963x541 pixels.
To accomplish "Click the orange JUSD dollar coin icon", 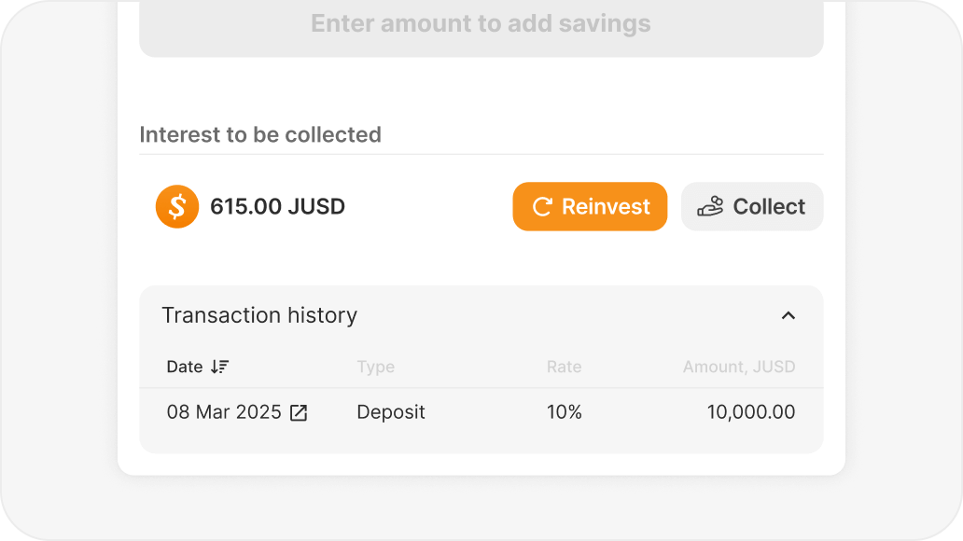I will [x=177, y=206].
